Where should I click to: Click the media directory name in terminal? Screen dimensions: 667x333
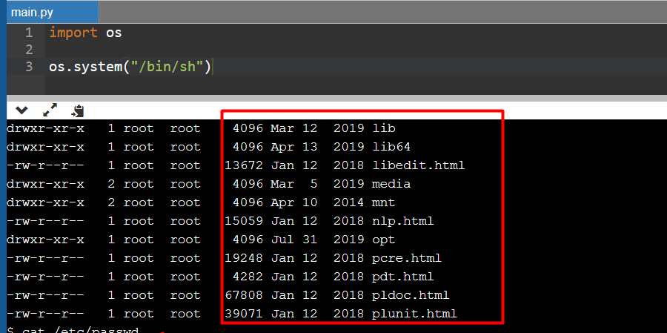[x=391, y=184]
